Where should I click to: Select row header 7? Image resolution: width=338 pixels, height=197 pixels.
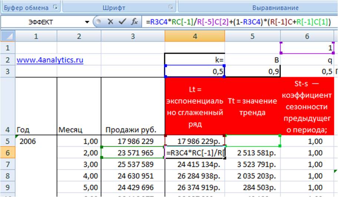pos(8,164)
